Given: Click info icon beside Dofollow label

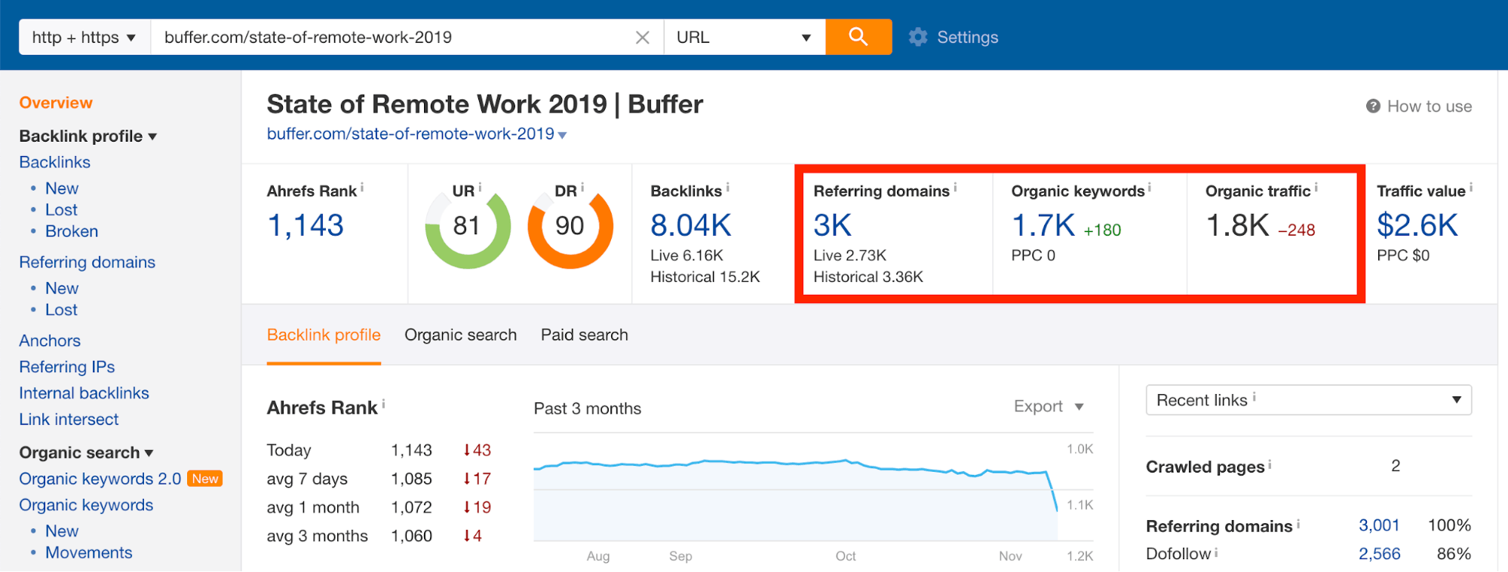Looking at the screenshot, I should pos(1216,552).
